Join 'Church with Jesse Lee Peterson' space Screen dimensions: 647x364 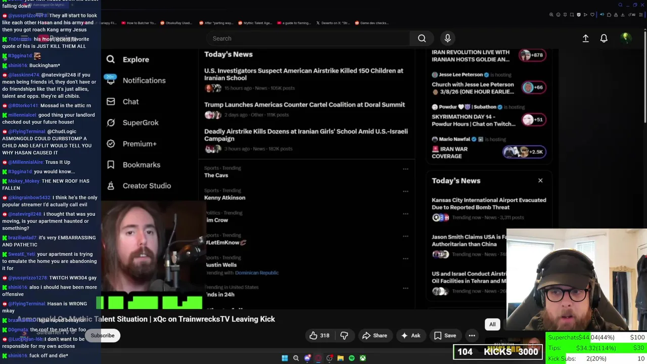coord(535,87)
